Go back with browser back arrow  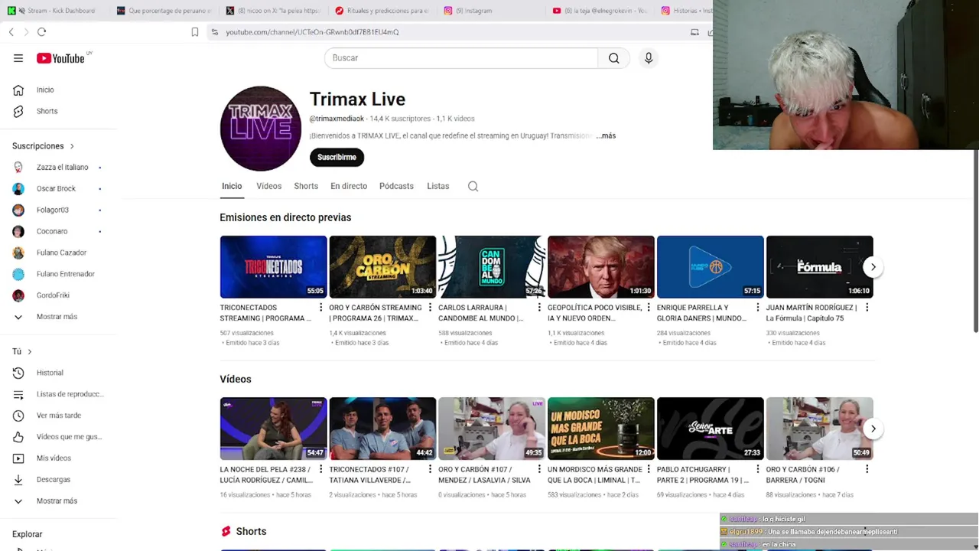(11, 32)
